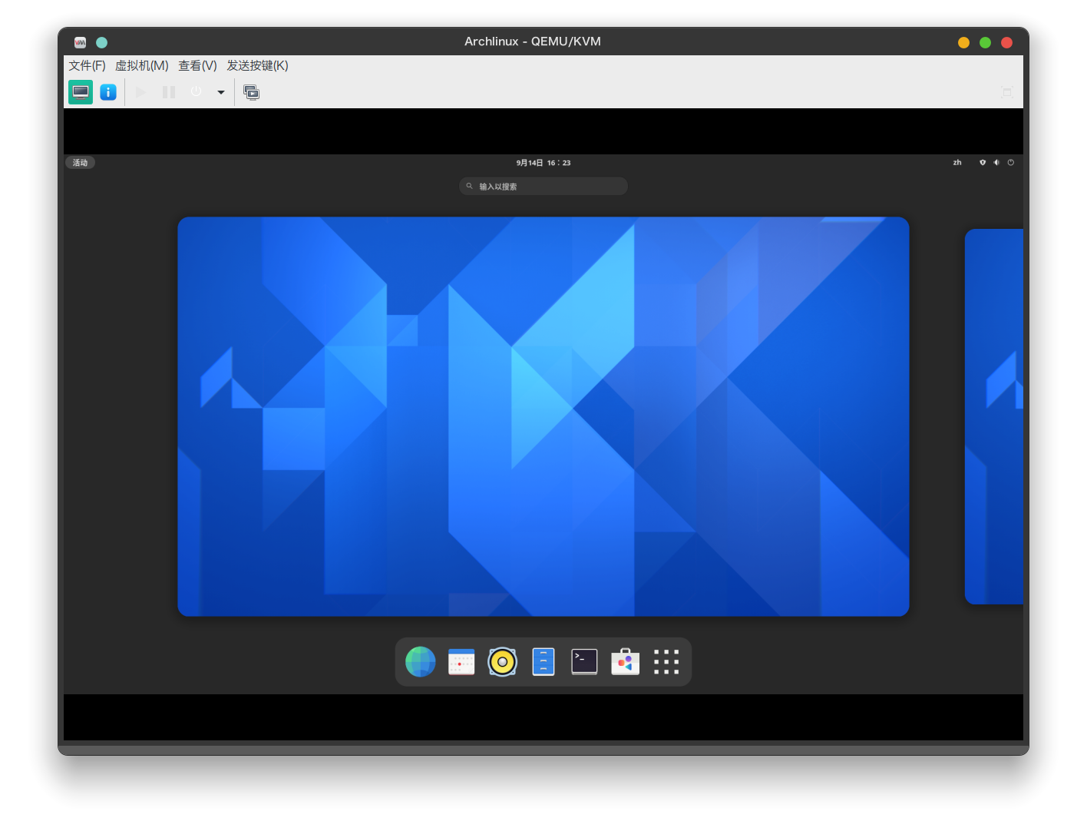
Task: Launch the Calendar app from the dock
Action: (x=461, y=661)
